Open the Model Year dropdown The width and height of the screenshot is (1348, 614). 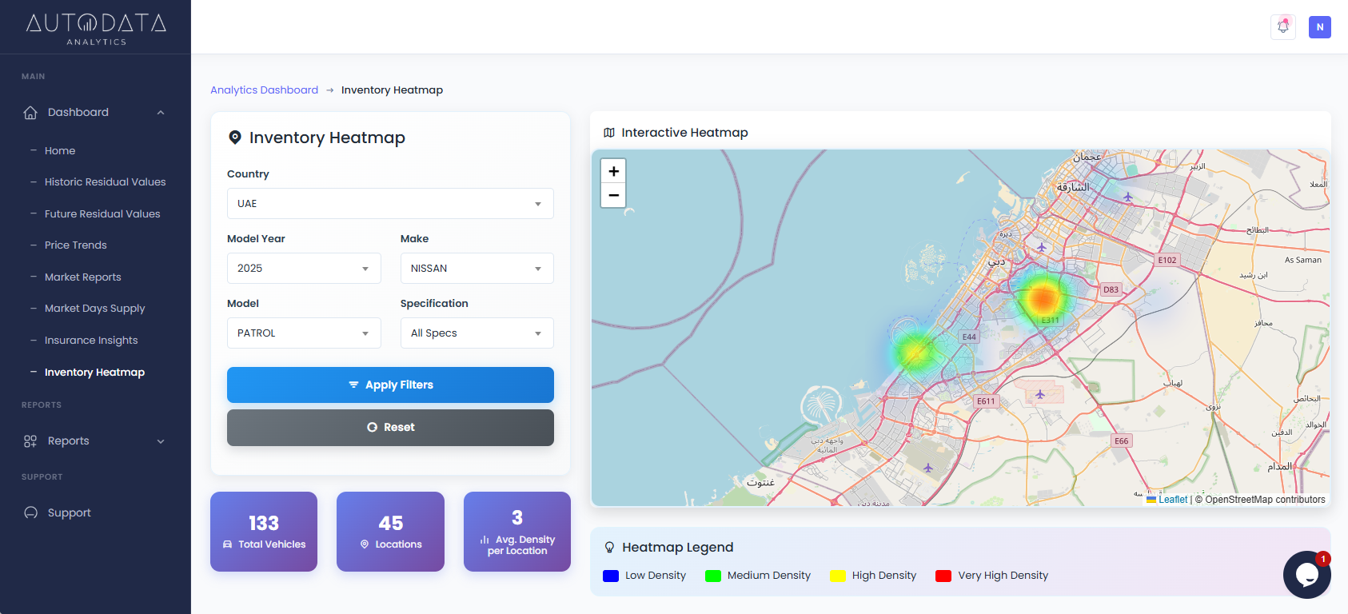click(x=303, y=269)
